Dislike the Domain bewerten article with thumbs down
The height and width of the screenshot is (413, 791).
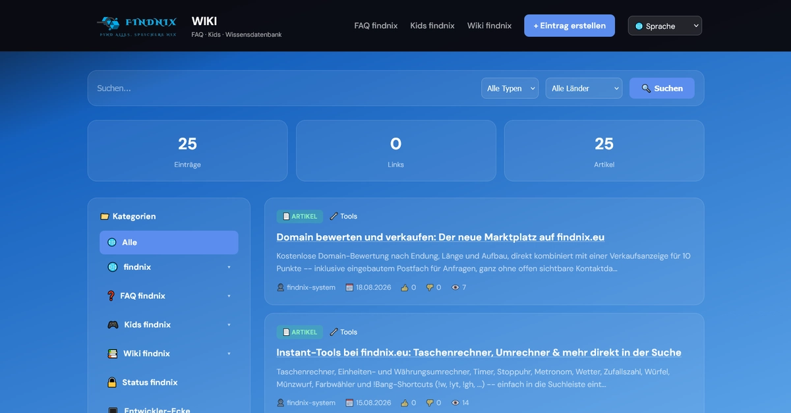pyautogui.click(x=430, y=287)
